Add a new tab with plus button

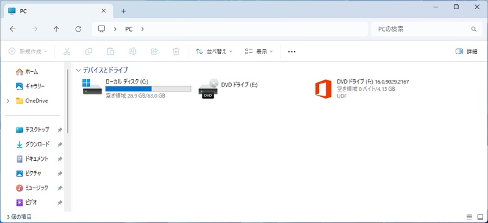[x=124, y=11]
